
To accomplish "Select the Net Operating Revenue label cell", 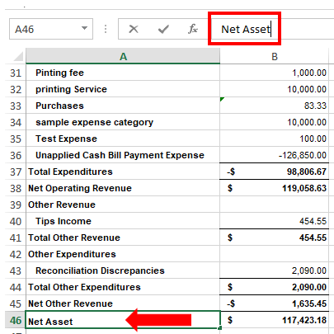I will 123,188.
